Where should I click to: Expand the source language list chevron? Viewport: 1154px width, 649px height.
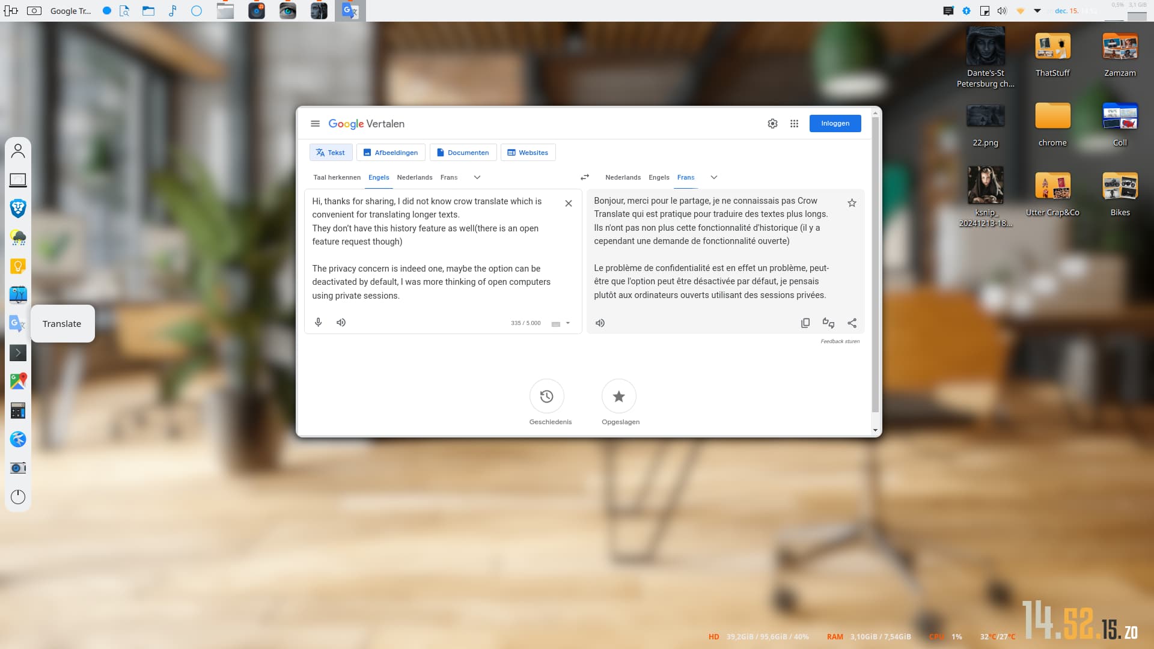pyautogui.click(x=477, y=177)
